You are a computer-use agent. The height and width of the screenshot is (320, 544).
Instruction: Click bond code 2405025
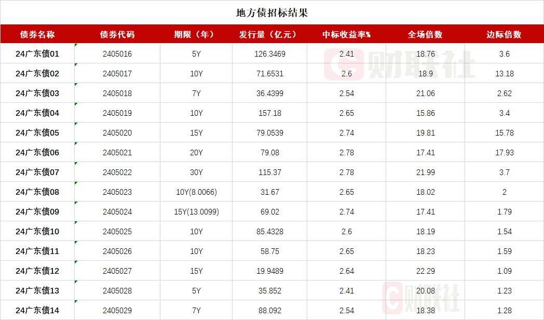tap(117, 232)
